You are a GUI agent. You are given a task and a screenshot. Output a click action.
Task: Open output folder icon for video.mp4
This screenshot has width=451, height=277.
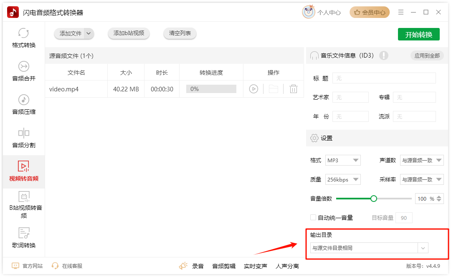pyautogui.click(x=273, y=89)
